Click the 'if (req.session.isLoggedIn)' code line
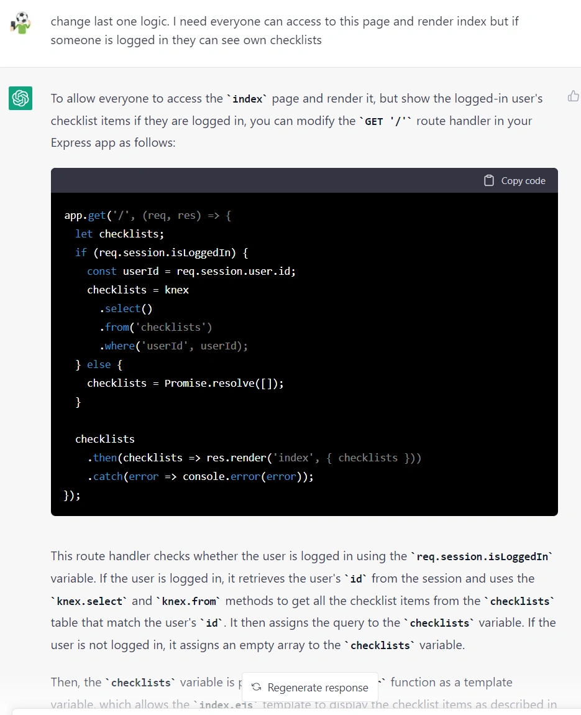581x715 pixels. coord(162,252)
